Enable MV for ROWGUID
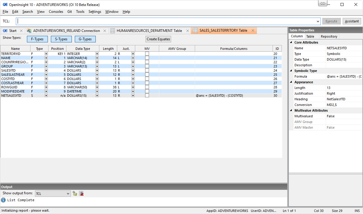The image size is (363, 214). pyautogui.click(x=147, y=87)
